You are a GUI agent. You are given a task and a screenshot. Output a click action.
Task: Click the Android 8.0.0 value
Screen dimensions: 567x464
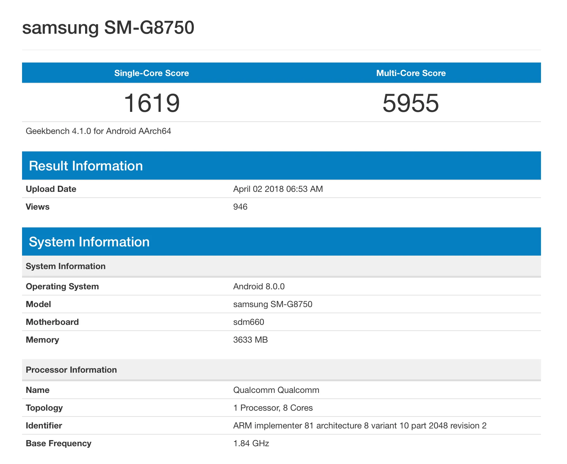(259, 286)
